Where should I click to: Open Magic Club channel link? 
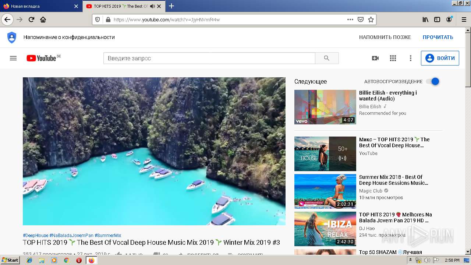(371, 191)
